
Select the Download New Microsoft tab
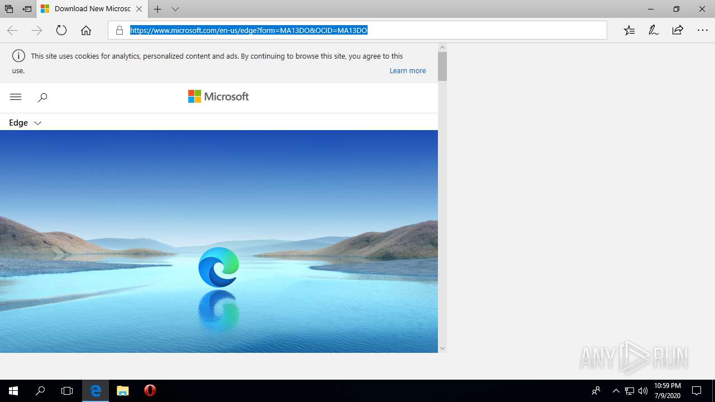coord(92,9)
